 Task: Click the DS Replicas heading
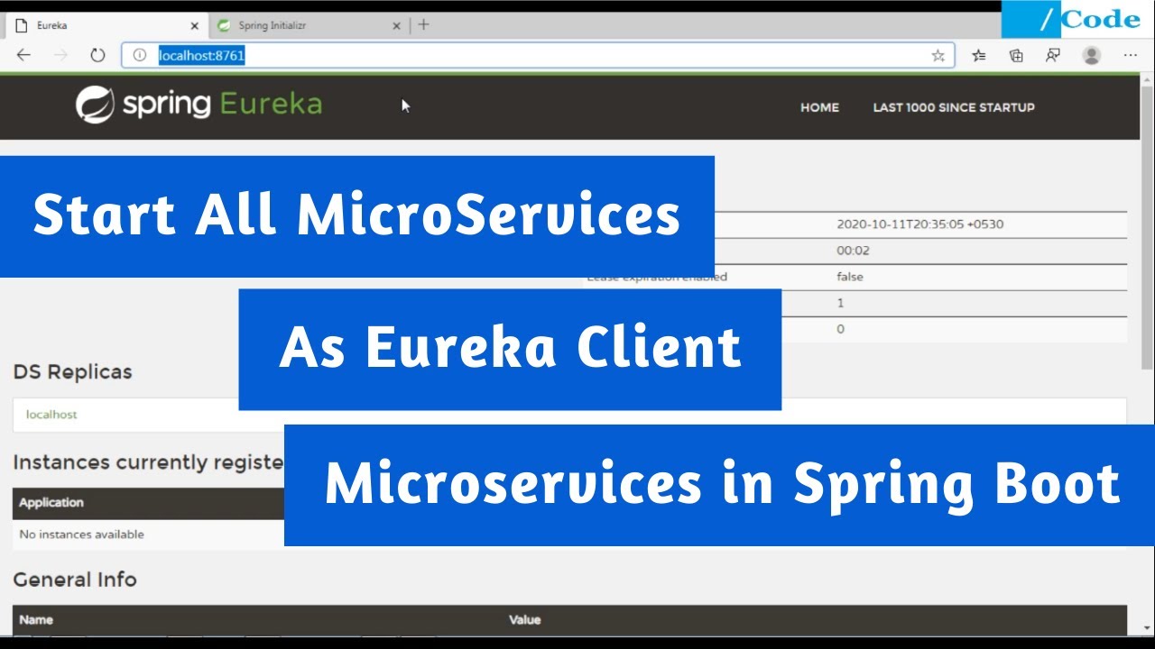[x=72, y=371]
